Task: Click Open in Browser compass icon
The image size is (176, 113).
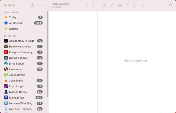Action: tap(142, 5)
